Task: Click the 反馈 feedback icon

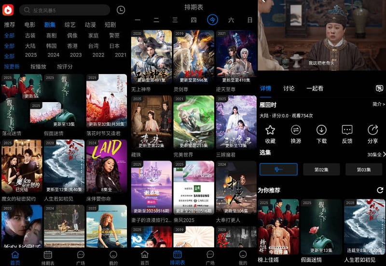Action: (x=347, y=130)
